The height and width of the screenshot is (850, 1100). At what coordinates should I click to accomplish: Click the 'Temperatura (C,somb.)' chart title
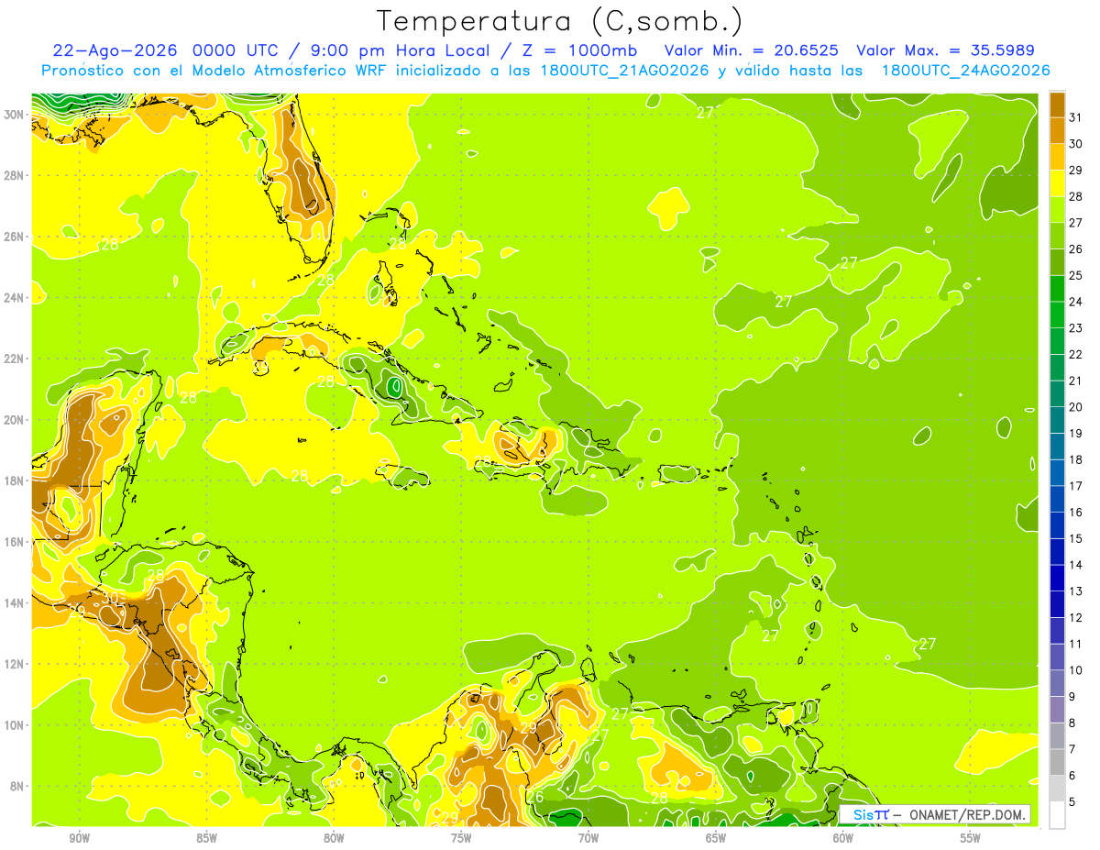point(559,20)
